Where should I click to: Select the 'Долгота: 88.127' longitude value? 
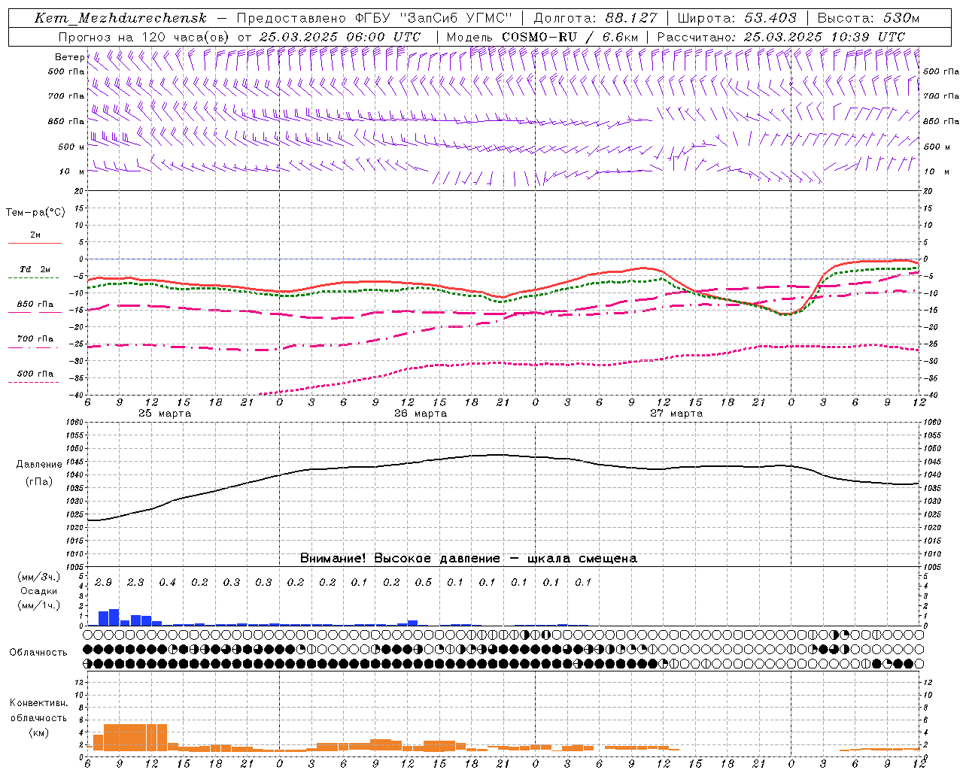[x=595, y=18]
